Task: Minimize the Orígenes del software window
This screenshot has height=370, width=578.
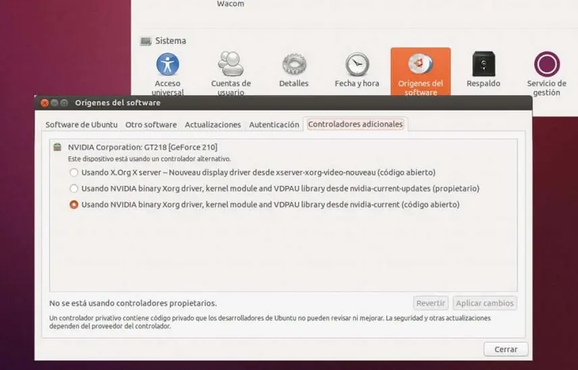Action: click(x=55, y=103)
